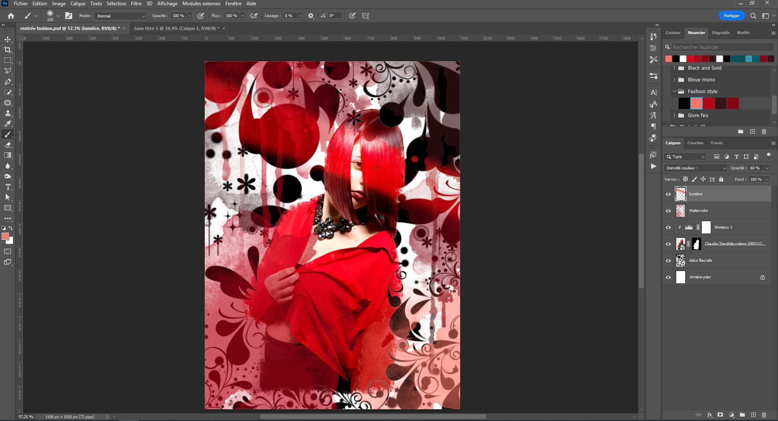
Task: Switch to the Dégradés tab
Action: (x=720, y=33)
